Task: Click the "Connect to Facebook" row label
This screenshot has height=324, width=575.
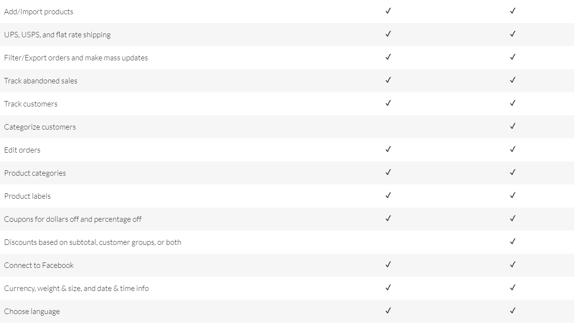Action: 39,266
